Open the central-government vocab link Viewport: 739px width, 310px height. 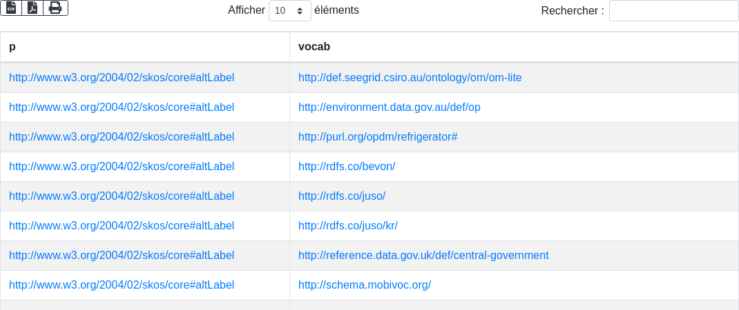point(423,256)
